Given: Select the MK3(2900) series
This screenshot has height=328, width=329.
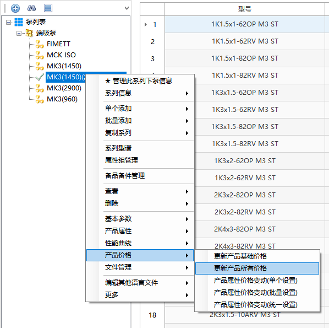Looking at the screenshot, I should coord(64,88).
